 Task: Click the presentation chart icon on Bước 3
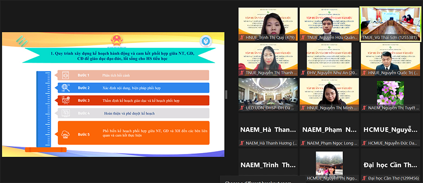pos(66,101)
